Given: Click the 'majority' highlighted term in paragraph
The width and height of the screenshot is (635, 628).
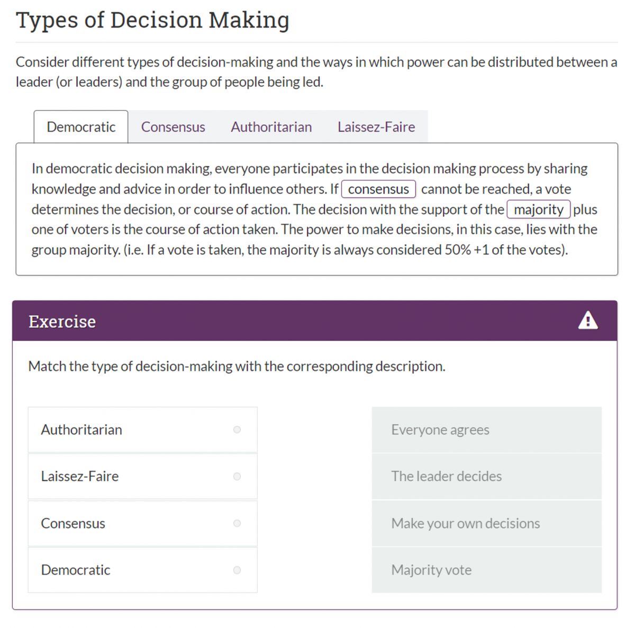Looking at the screenshot, I should 539,210.
